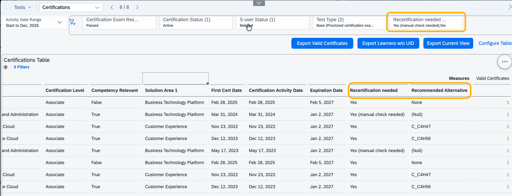This screenshot has height=196, width=512.
Task: Go to next page arrow
Action: pyautogui.click(x=137, y=7)
